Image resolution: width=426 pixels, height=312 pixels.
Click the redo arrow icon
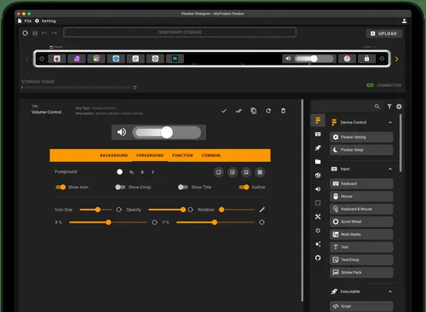pyautogui.click(x=54, y=33)
